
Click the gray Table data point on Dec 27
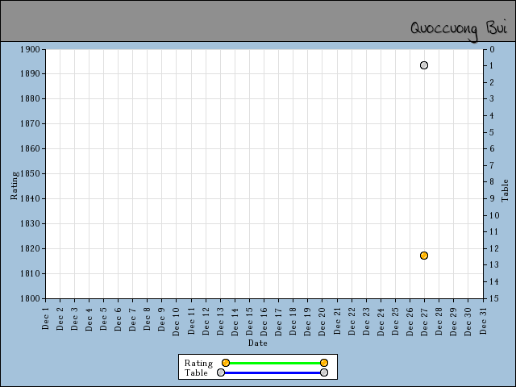point(424,65)
